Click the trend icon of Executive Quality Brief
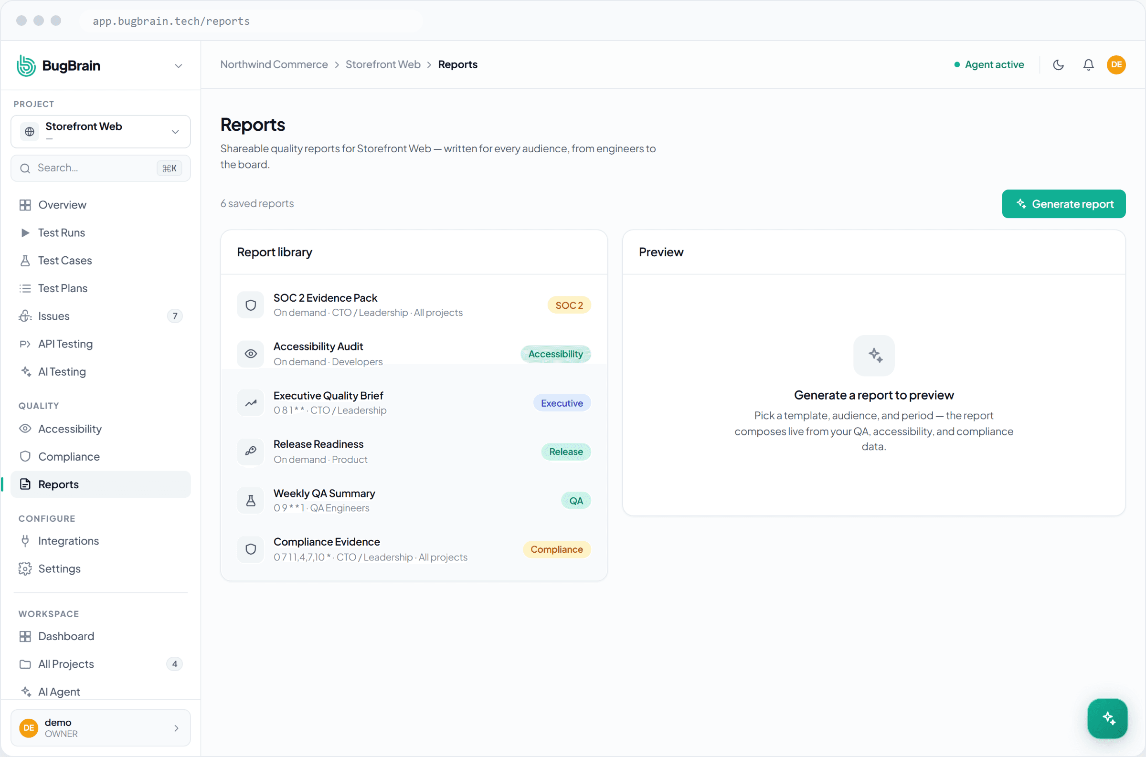 [x=250, y=403]
